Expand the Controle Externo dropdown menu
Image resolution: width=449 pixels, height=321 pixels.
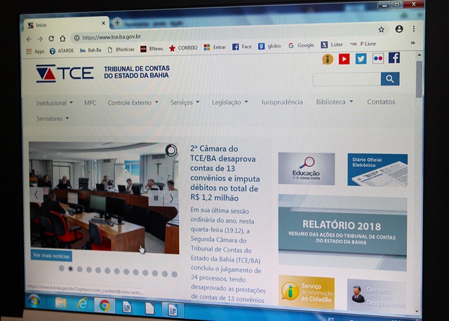pos(133,103)
